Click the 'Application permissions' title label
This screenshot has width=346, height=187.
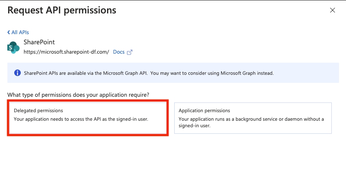click(204, 111)
